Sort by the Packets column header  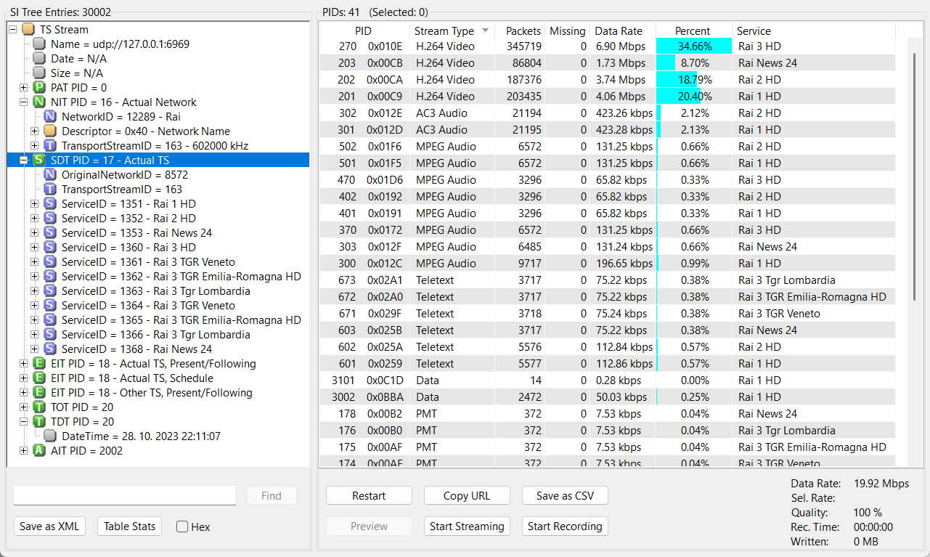(x=521, y=31)
